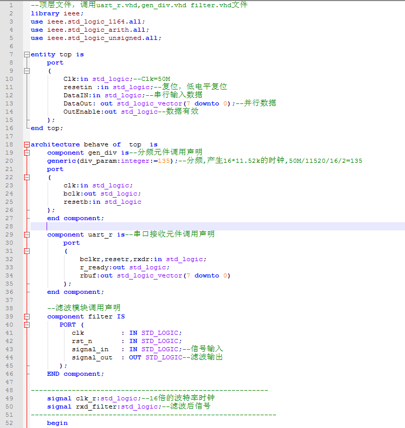Image resolution: width=405 pixels, height=428 pixels.
Task: Click the comment '--串口接收元件调用声明'
Action: (170, 234)
